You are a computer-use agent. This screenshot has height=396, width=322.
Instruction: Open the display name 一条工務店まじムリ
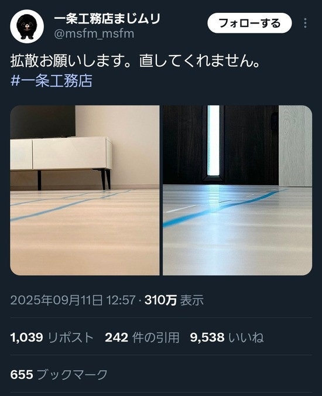coord(107,19)
